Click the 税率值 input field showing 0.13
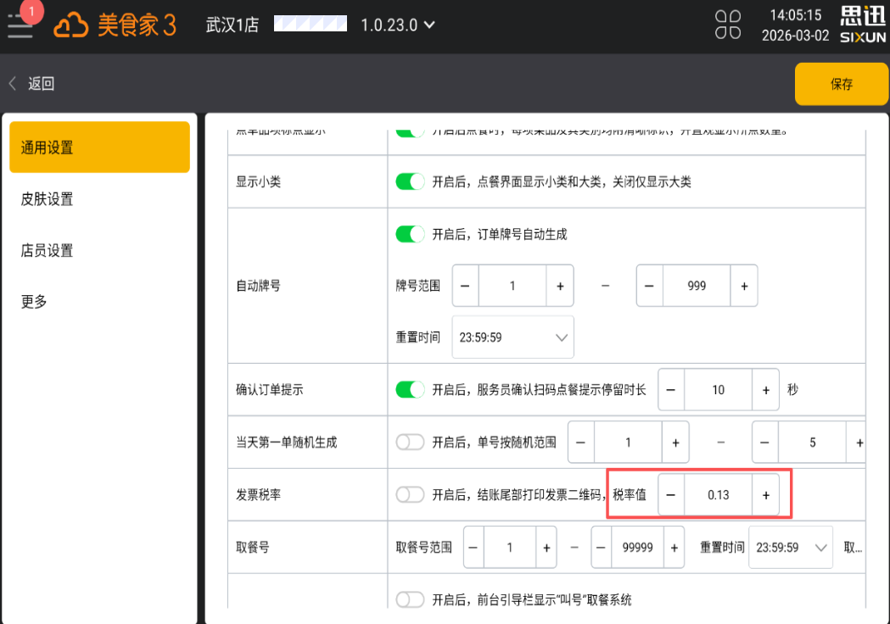Viewport: 890px width, 624px height. (718, 495)
